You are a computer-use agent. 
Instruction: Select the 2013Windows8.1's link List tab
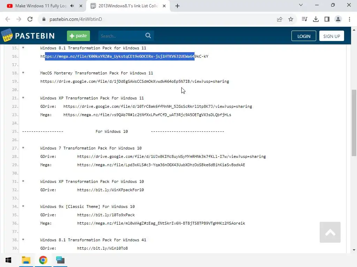click(x=128, y=6)
